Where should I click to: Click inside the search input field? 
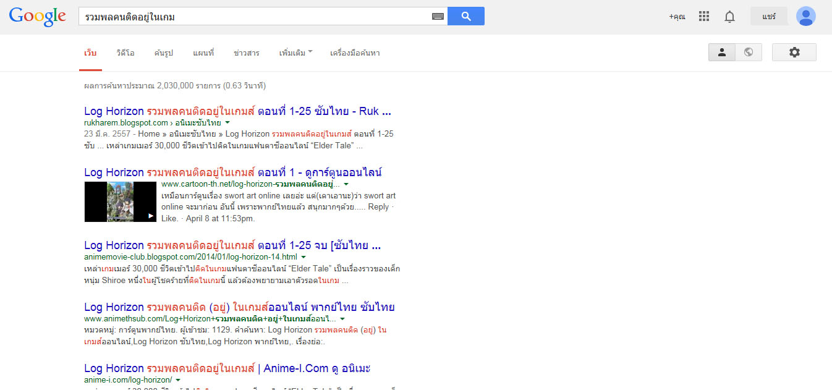[x=253, y=17]
